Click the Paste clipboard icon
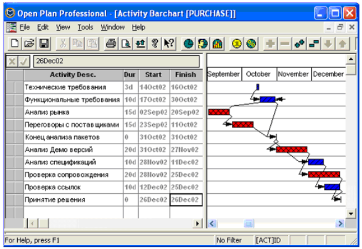This screenshot has height=249, width=362. click(92, 44)
